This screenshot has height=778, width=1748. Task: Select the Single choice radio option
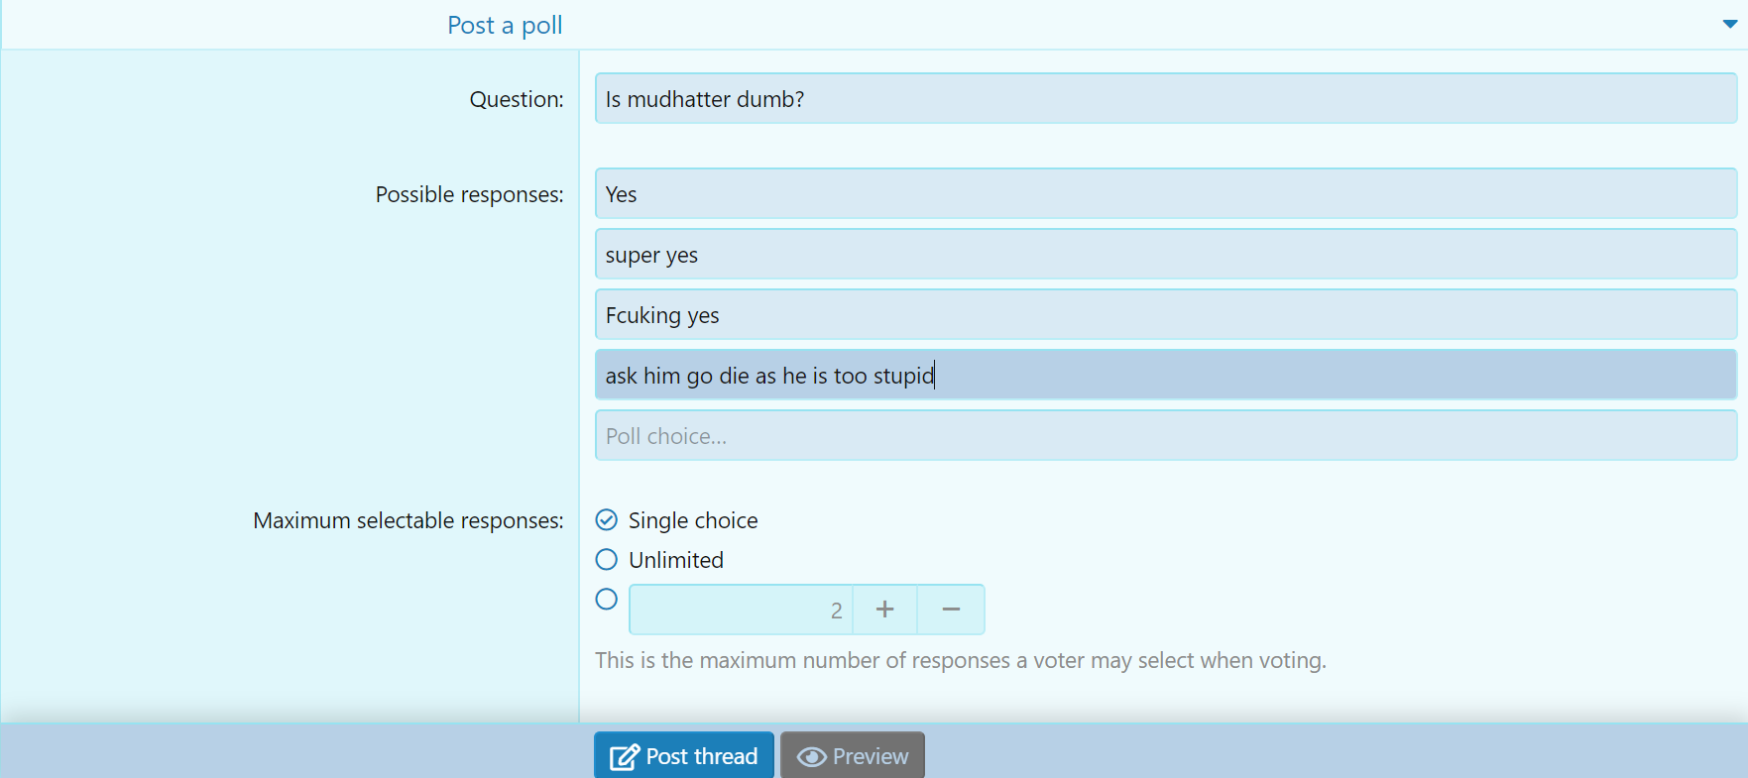(607, 520)
